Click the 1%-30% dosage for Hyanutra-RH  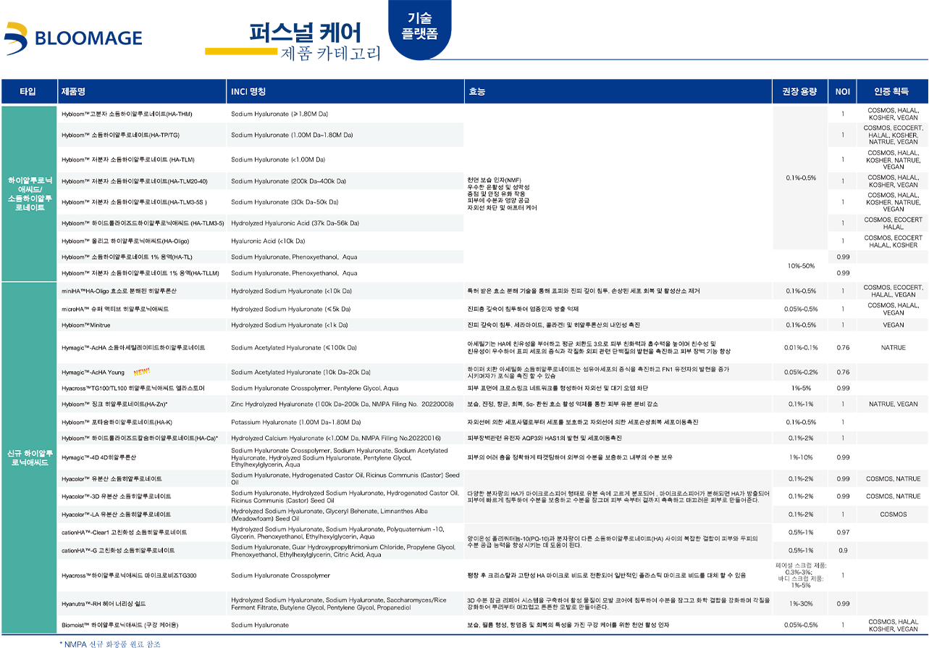[x=800, y=603]
